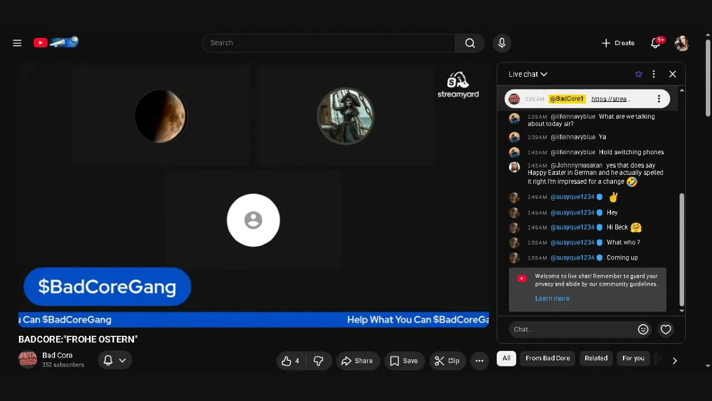The height and width of the screenshot is (401, 712).
Task: Open pinned message options menu
Action: pos(659,99)
